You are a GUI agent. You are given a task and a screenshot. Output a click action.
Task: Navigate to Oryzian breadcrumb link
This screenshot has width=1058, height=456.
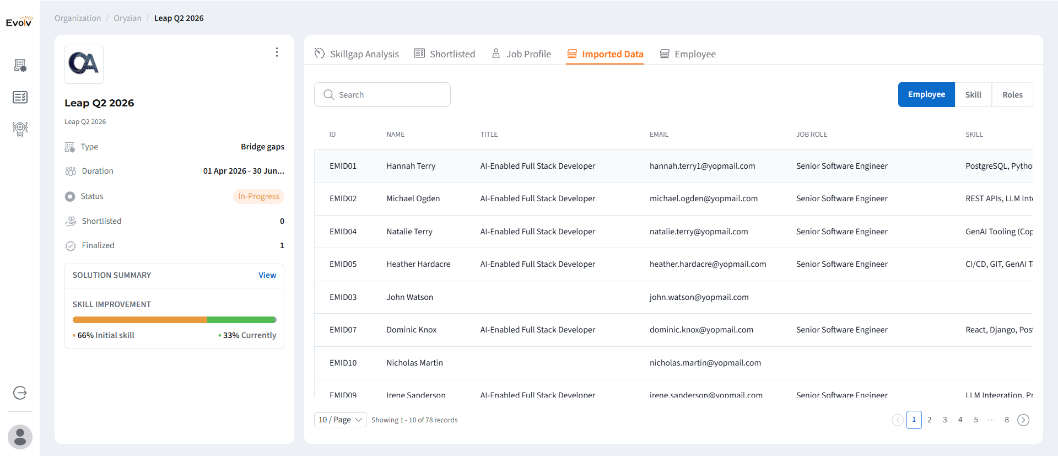tap(127, 18)
